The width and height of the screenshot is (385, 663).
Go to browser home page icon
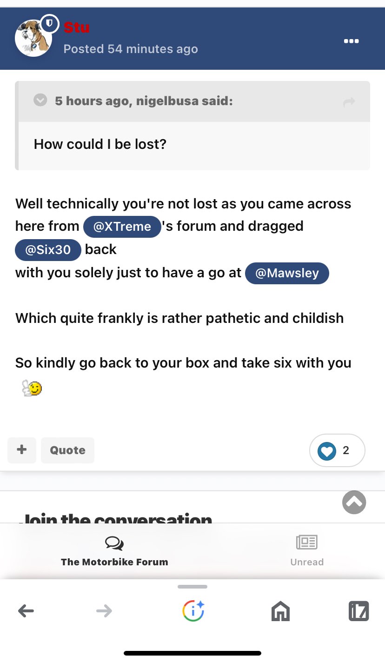[280, 611]
